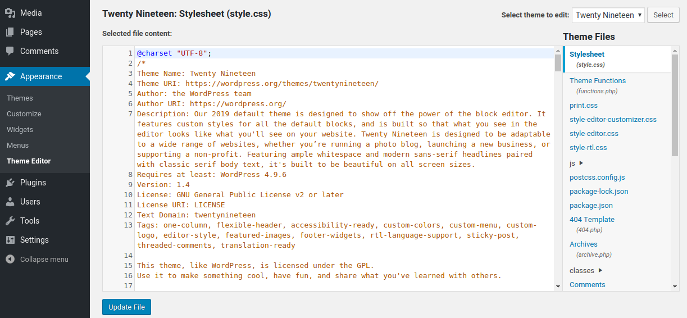Click line number 8 in gutter
Viewport: 687px width, 318px height.
click(130, 175)
